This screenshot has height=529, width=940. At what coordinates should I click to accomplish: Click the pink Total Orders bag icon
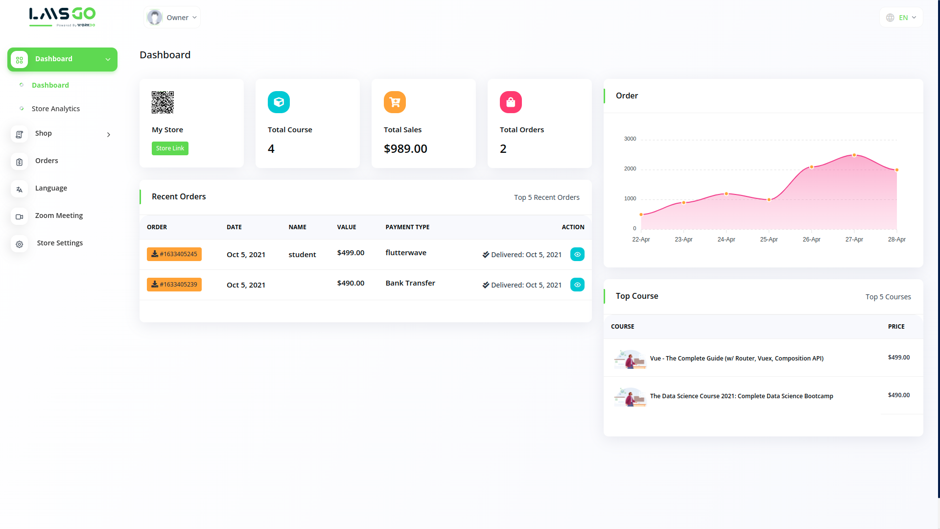click(511, 102)
